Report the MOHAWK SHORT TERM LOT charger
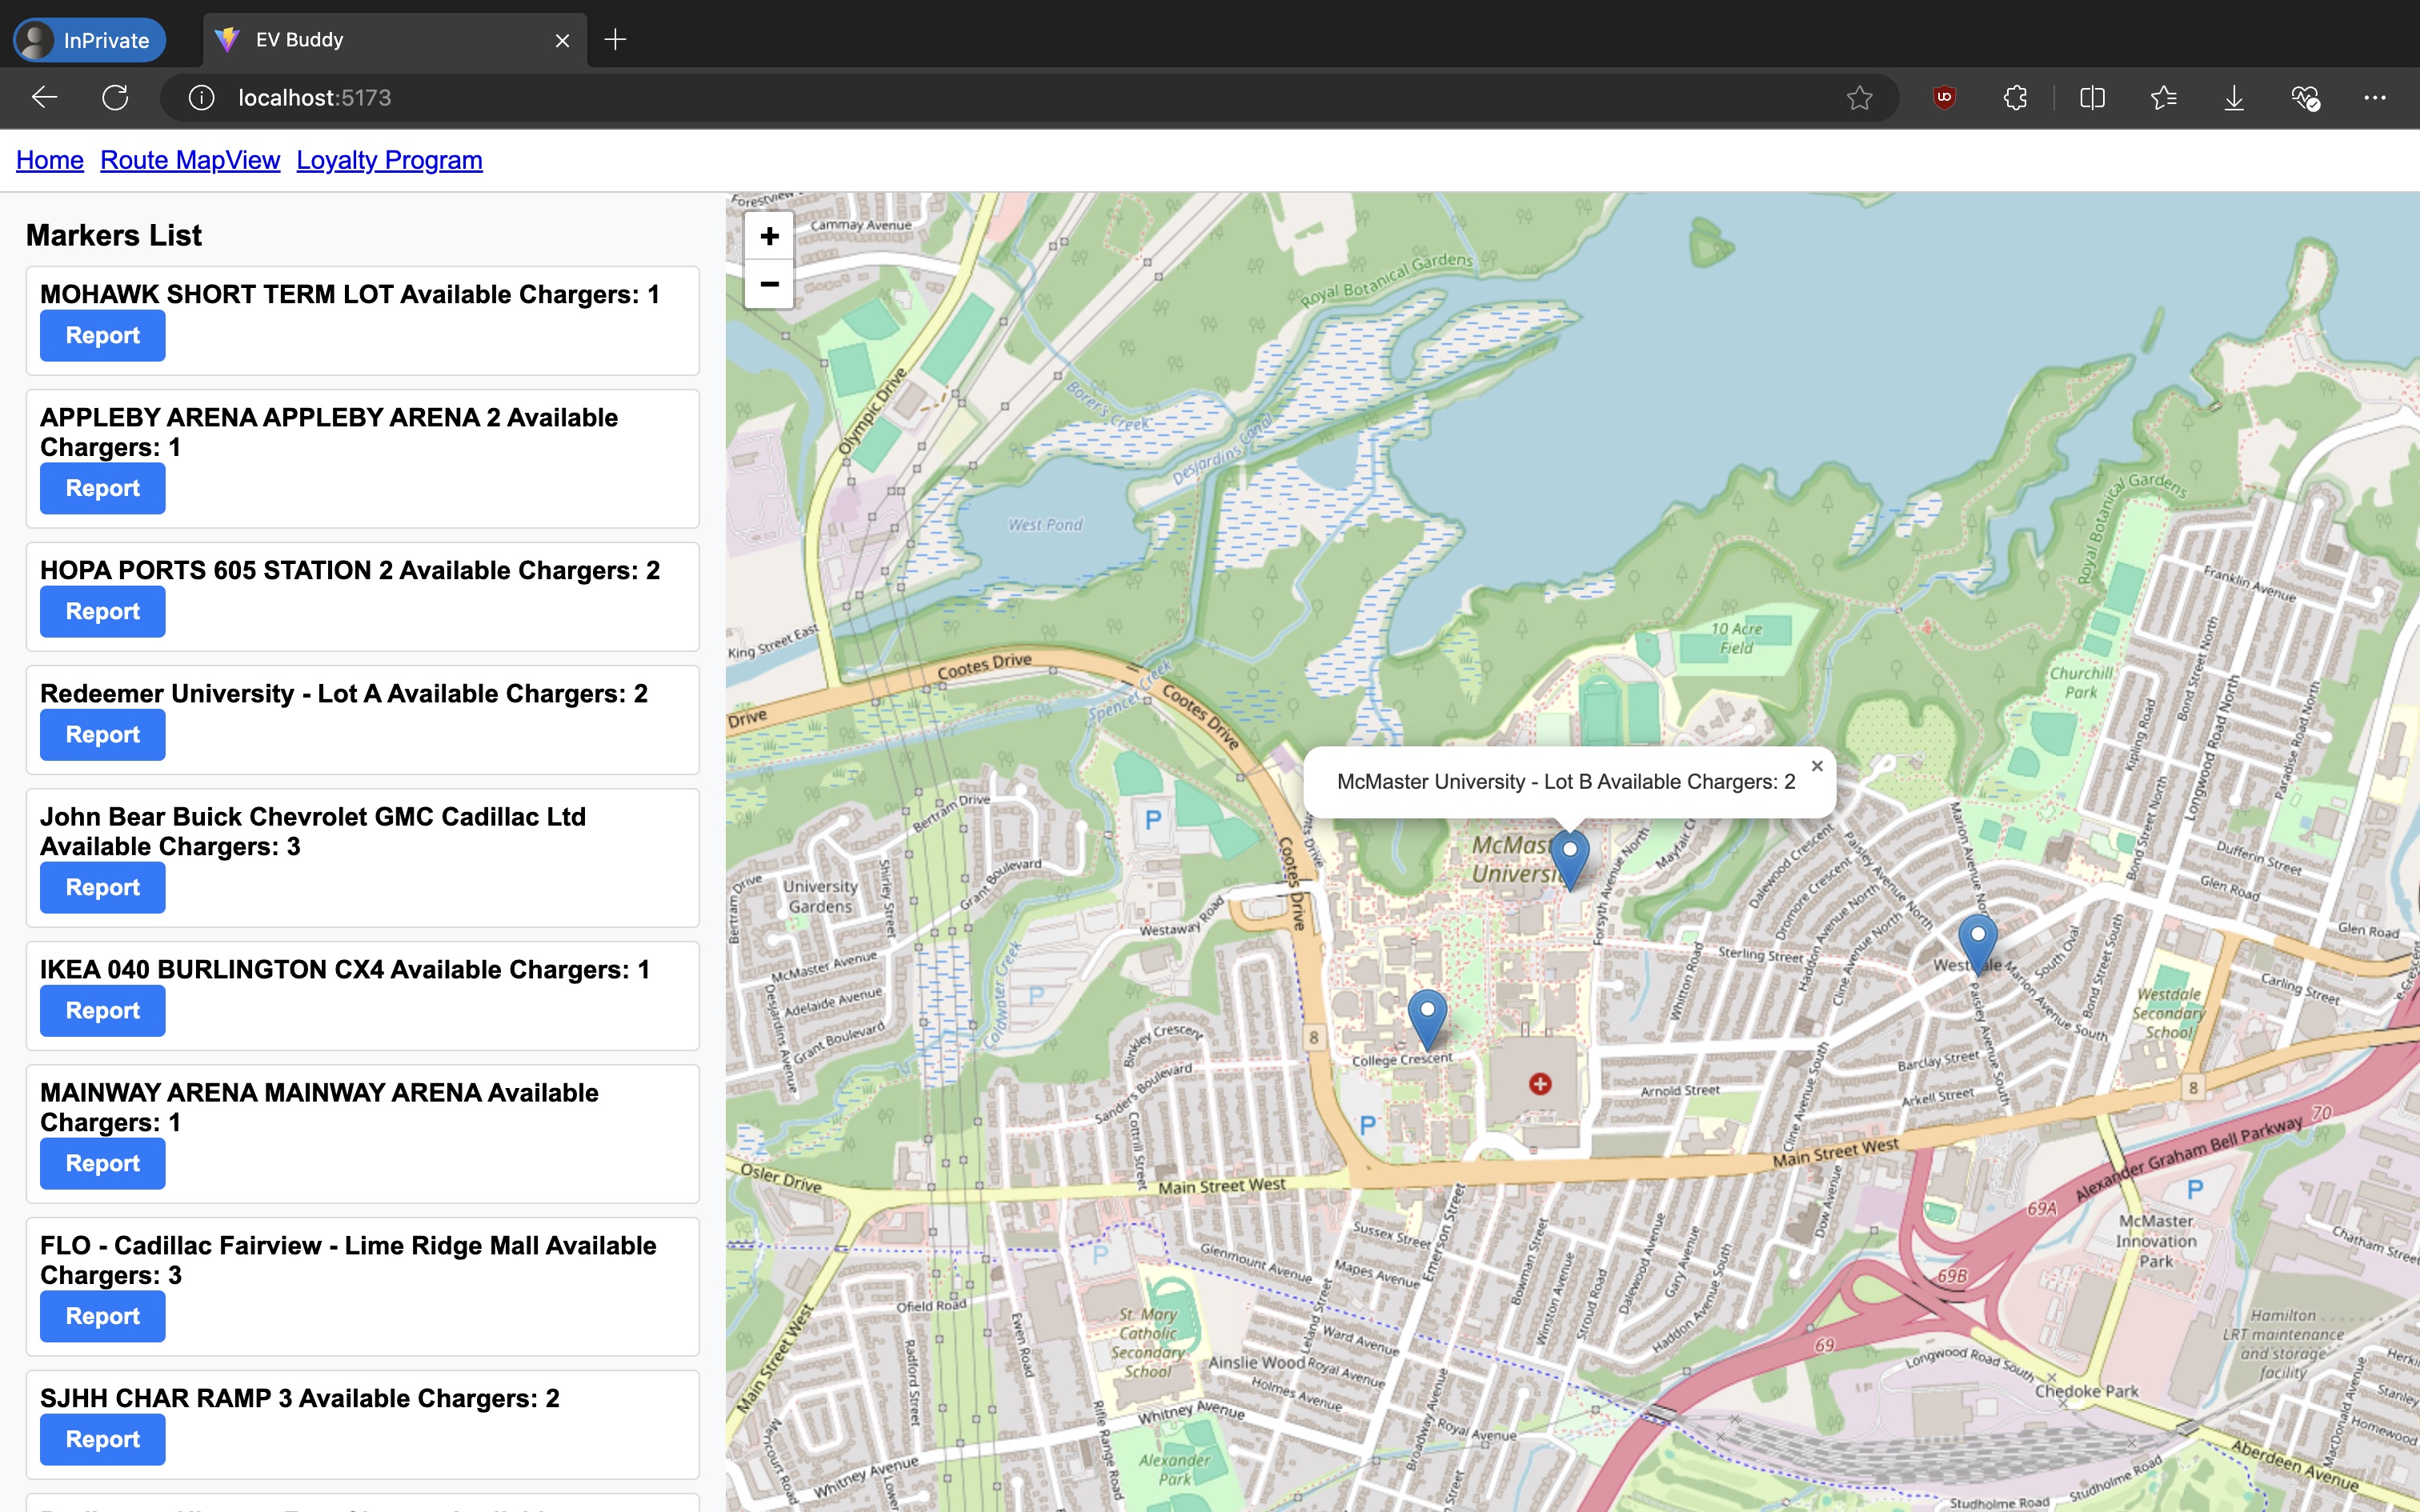The height and width of the screenshot is (1512, 2420). (x=102, y=336)
